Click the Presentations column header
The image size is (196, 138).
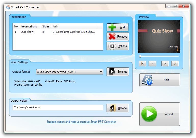click(x=30, y=26)
